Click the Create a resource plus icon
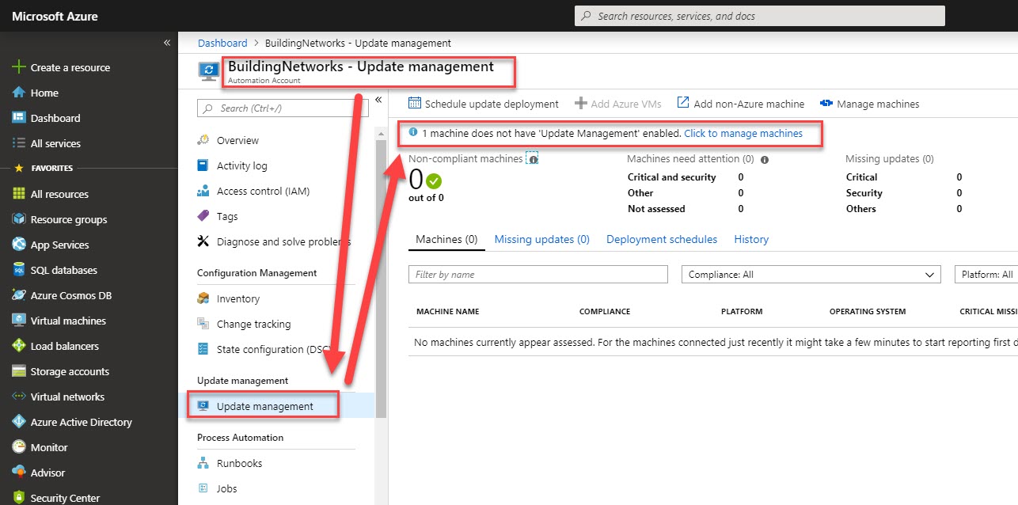 19,67
